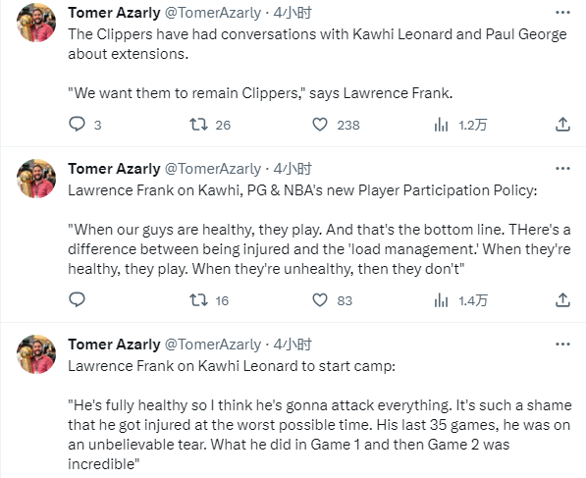Open more options on first tweet

click(562, 13)
